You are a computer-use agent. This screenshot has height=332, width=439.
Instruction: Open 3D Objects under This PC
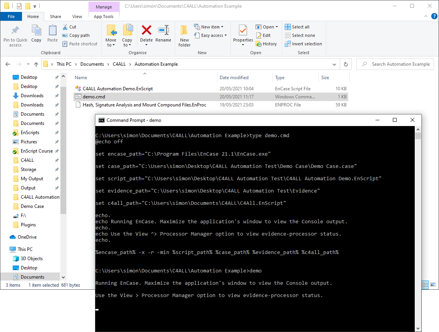32,259
